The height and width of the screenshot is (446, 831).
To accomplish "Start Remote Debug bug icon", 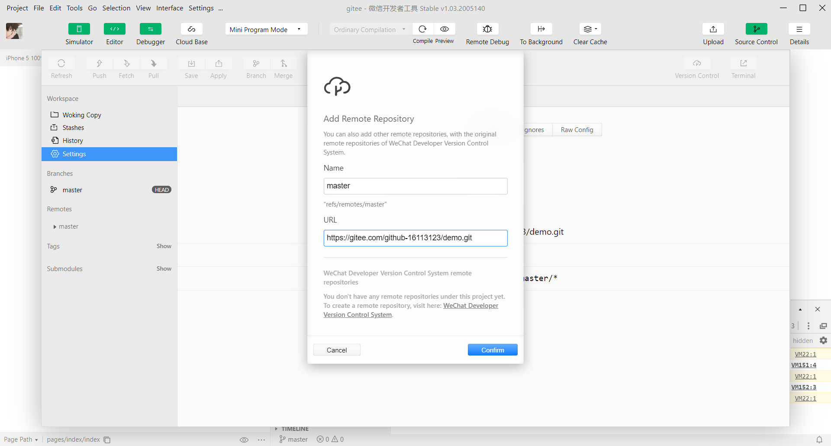I will [487, 29].
